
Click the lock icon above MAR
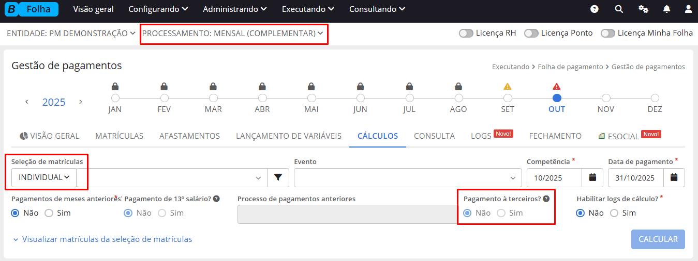click(x=213, y=86)
